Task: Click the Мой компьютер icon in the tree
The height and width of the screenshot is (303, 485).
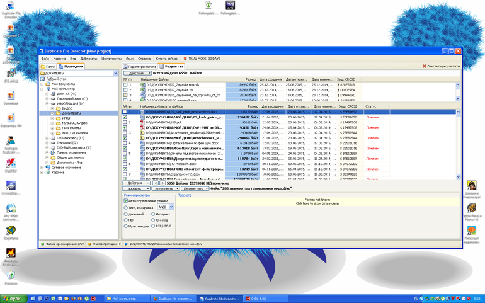Action: pyautogui.click(x=48, y=89)
